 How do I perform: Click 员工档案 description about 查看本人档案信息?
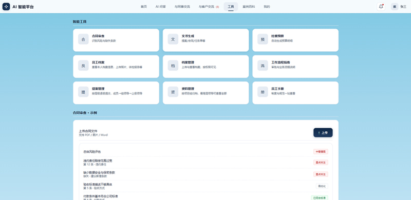pyautogui.click(x=117, y=67)
